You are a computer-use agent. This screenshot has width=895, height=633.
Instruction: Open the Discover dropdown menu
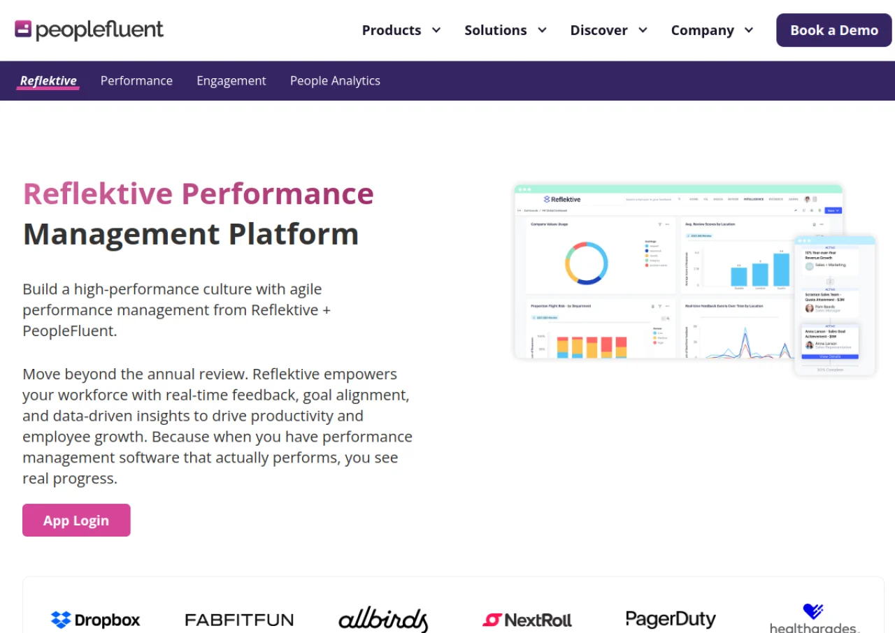point(609,30)
